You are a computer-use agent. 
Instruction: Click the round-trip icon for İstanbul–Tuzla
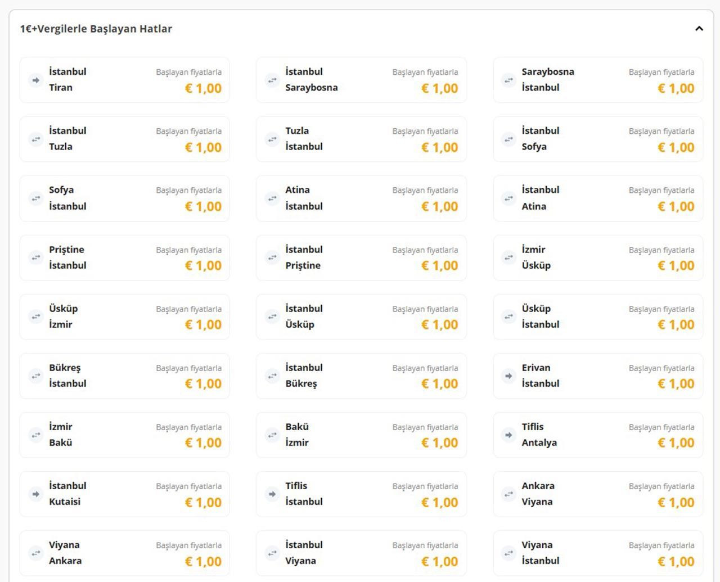pyautogui.click(x=36, y=139)
